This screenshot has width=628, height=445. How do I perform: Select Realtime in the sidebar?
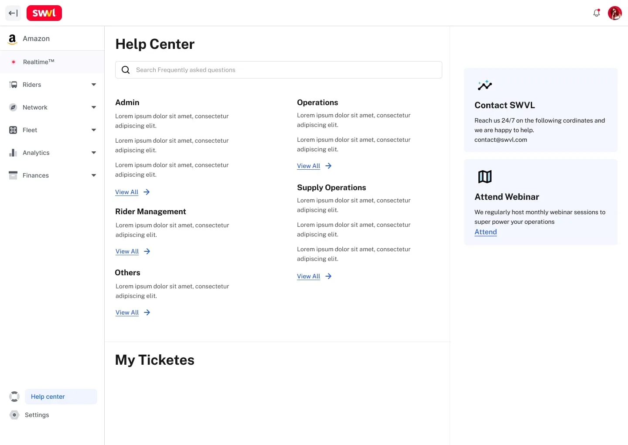pos(38,62)
